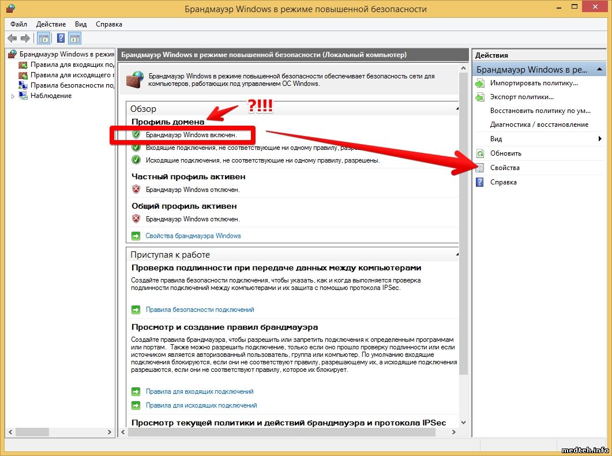Click the Свойства брандмауэра Windows link
The height and width of the screenshot is (456, 612).
point(193,236)
